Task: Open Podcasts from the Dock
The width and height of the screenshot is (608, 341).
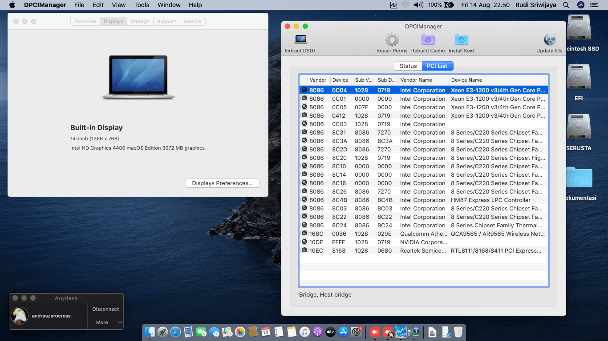Action: [x=317, y=332]
